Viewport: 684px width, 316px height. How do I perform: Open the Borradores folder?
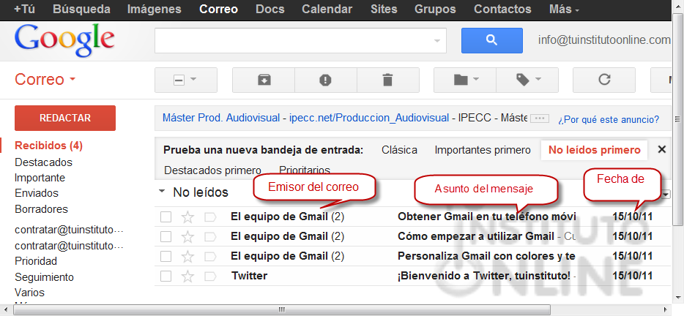(x=42, y=209)
